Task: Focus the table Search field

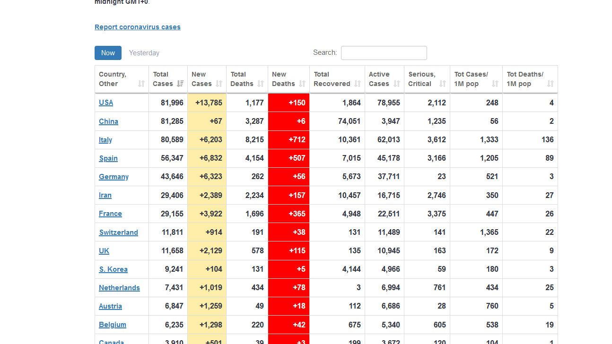Action: (384, 53)
